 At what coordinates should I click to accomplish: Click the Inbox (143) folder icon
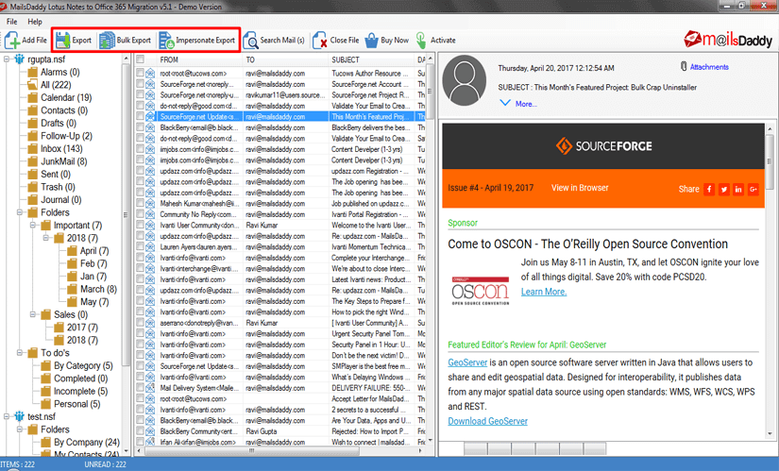33,148
